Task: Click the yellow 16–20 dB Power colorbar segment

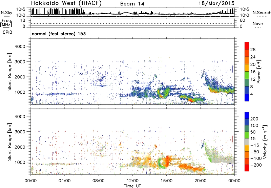Action: click(x=247, y=68)
